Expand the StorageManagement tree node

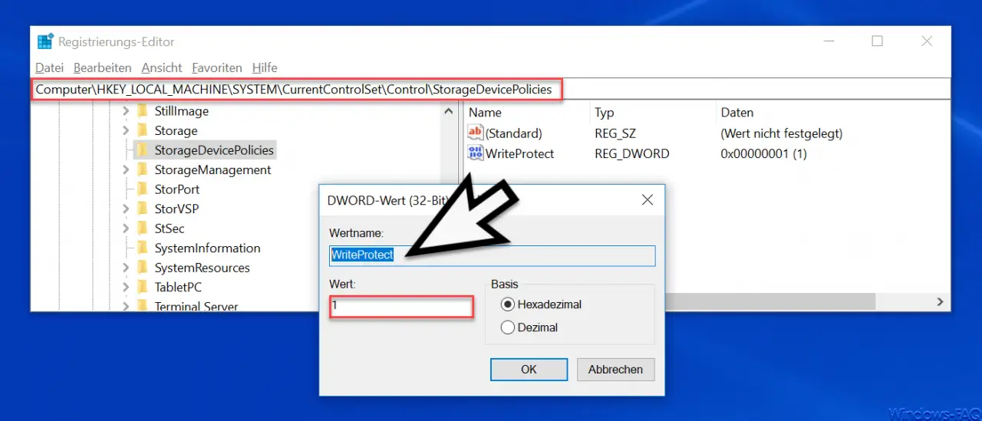[x=126, y=170]
